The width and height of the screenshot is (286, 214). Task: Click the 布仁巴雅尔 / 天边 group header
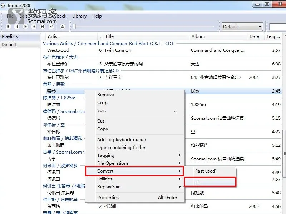tap(60, 57)
